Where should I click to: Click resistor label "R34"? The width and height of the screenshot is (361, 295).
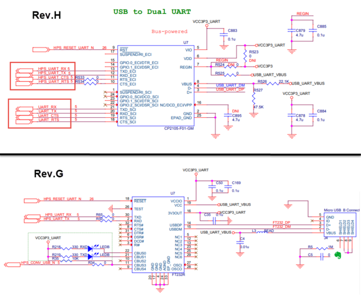pyautogui.click(x=91, y=263)
